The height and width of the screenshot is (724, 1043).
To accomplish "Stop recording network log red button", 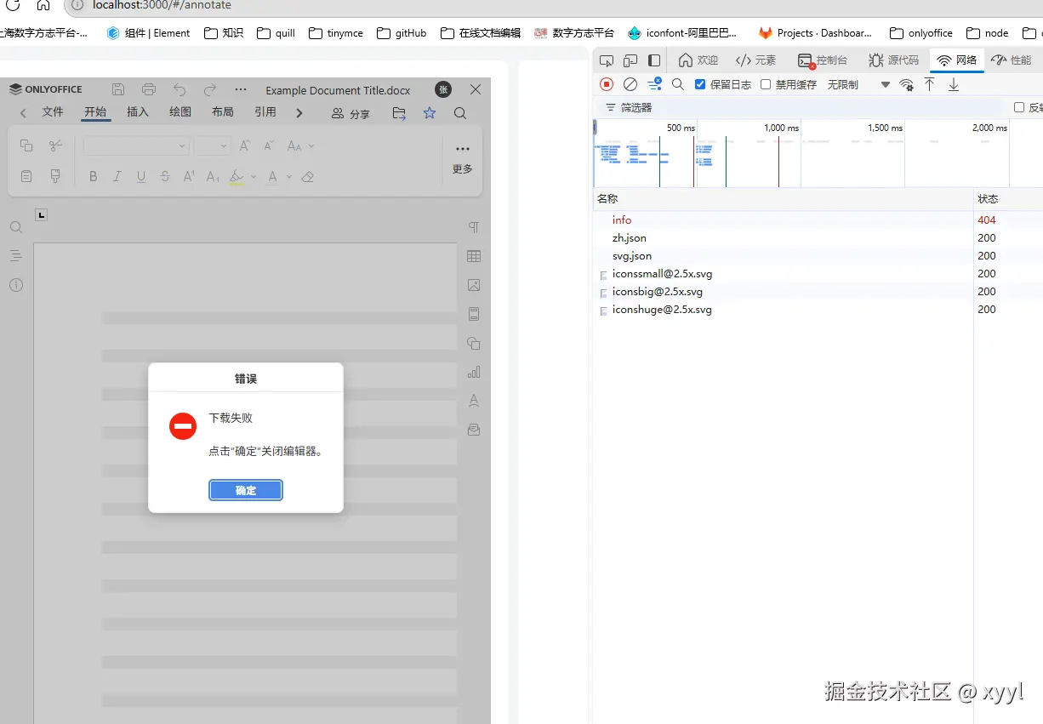I will coord(607,84).
